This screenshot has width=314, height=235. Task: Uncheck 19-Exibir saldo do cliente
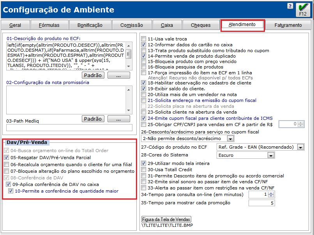pyautogui.click(x=144, y=88)
